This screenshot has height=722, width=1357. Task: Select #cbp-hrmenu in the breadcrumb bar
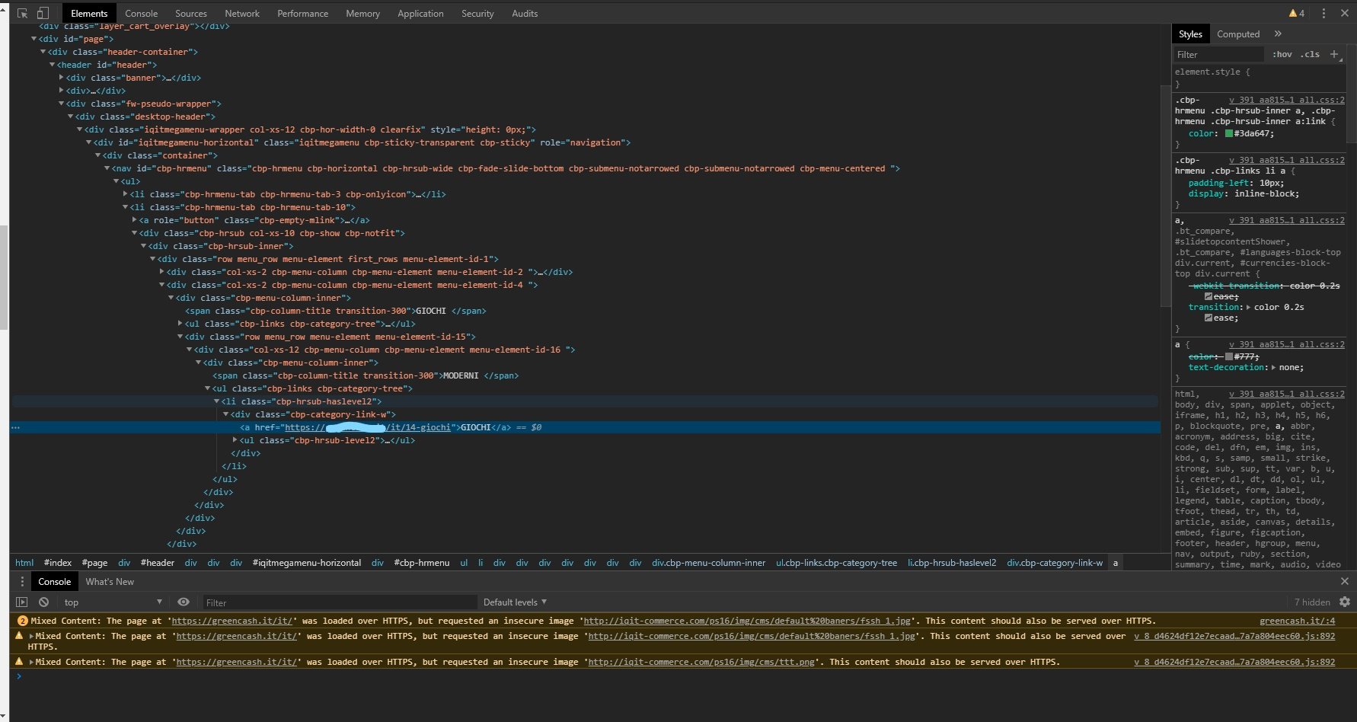click(422, 563)
